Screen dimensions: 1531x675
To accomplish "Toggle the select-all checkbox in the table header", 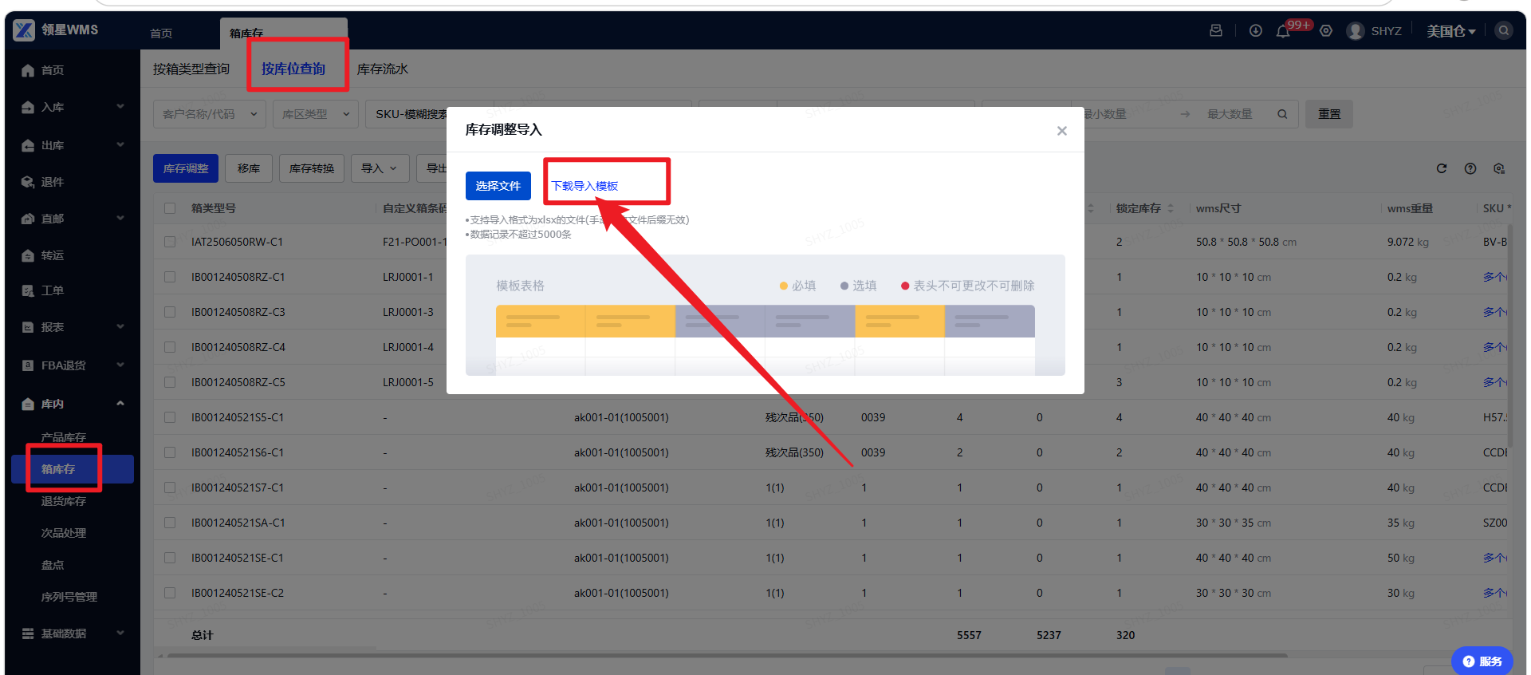I will click(x=170, y=208).
